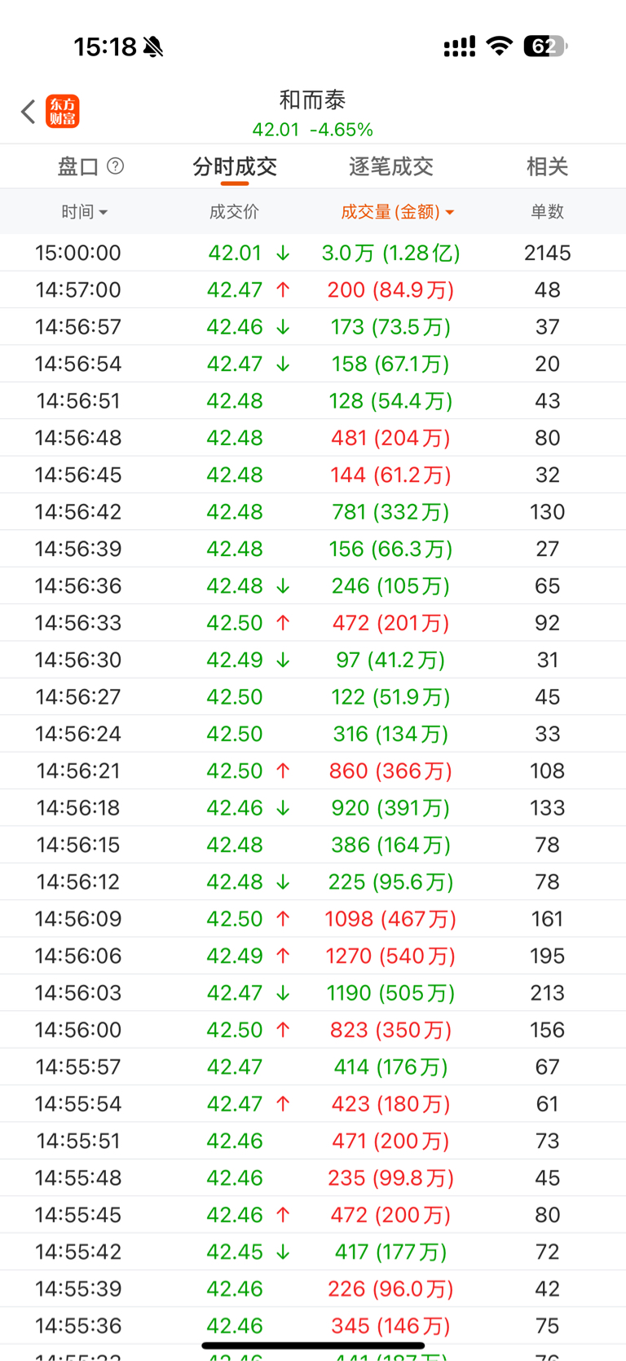Screen dimensions: 626x1361
Task: Select the 14:56:06 trade with volume 1270
Action: tap(313, 956)
